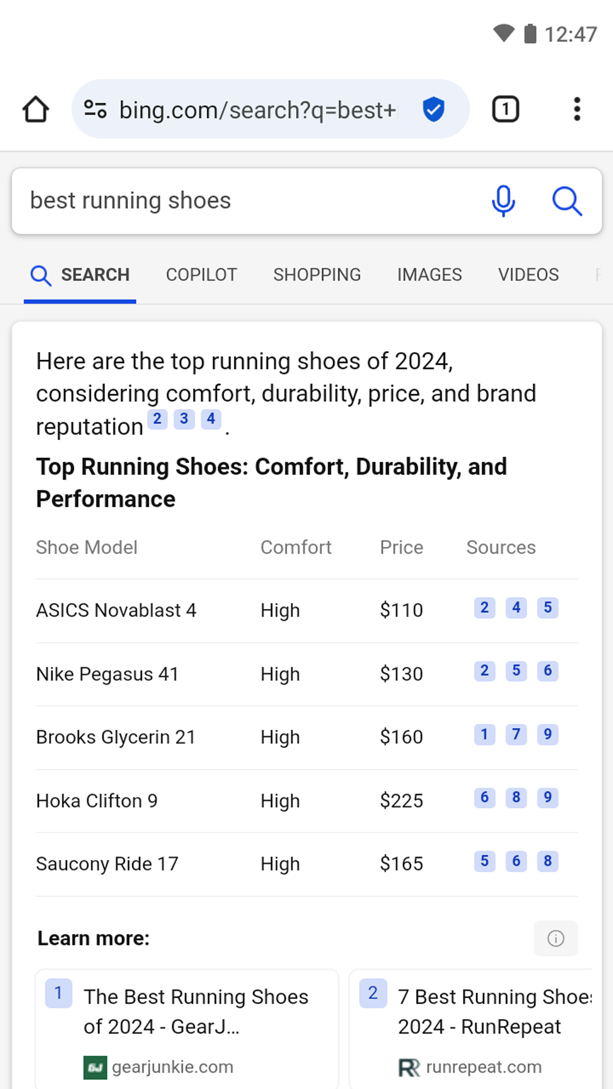Image resolution: width=613 pixels, height=1089 pixels.
Task: Switch to the VIDEOS tab
Action: point(528,275)
